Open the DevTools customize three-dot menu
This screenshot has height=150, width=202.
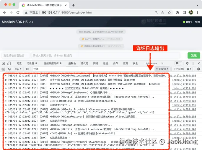click(193, 63)
